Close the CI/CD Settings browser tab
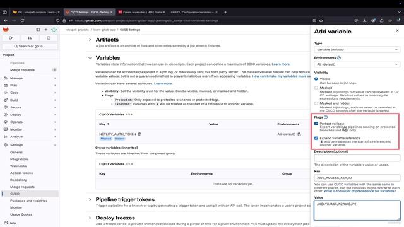Screen dimensions: 404x227 coord(111,12)
